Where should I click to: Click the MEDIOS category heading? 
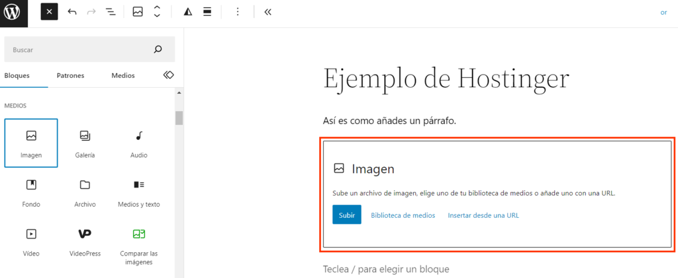coord(16,105)
